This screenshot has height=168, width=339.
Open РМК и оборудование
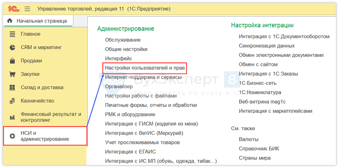[x=130, y=114]
